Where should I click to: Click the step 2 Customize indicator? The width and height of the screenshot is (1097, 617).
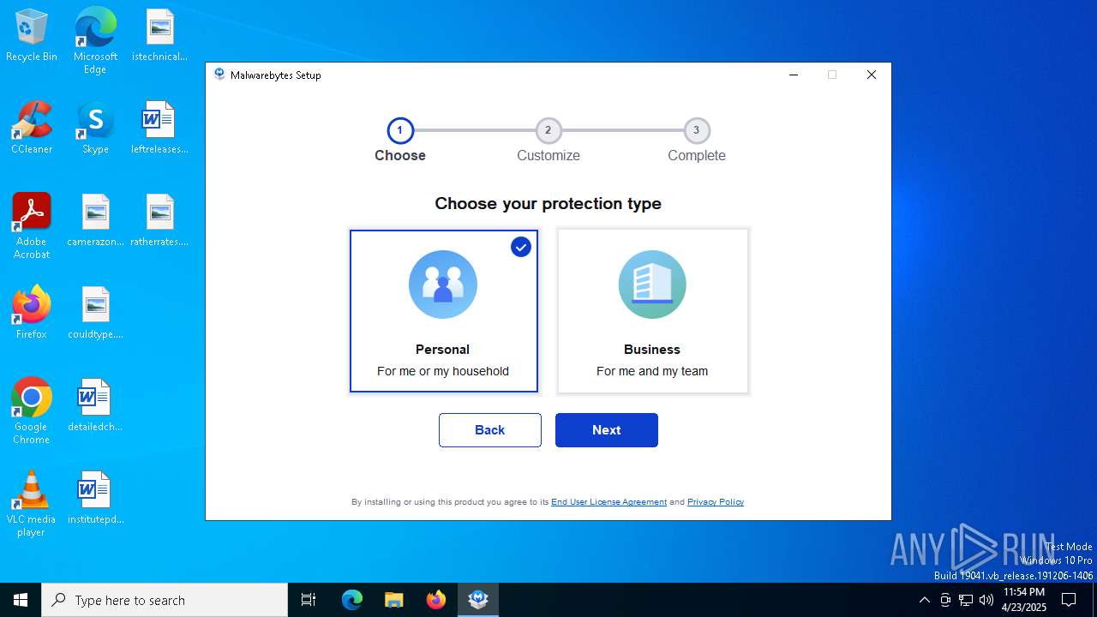(548, 131)
